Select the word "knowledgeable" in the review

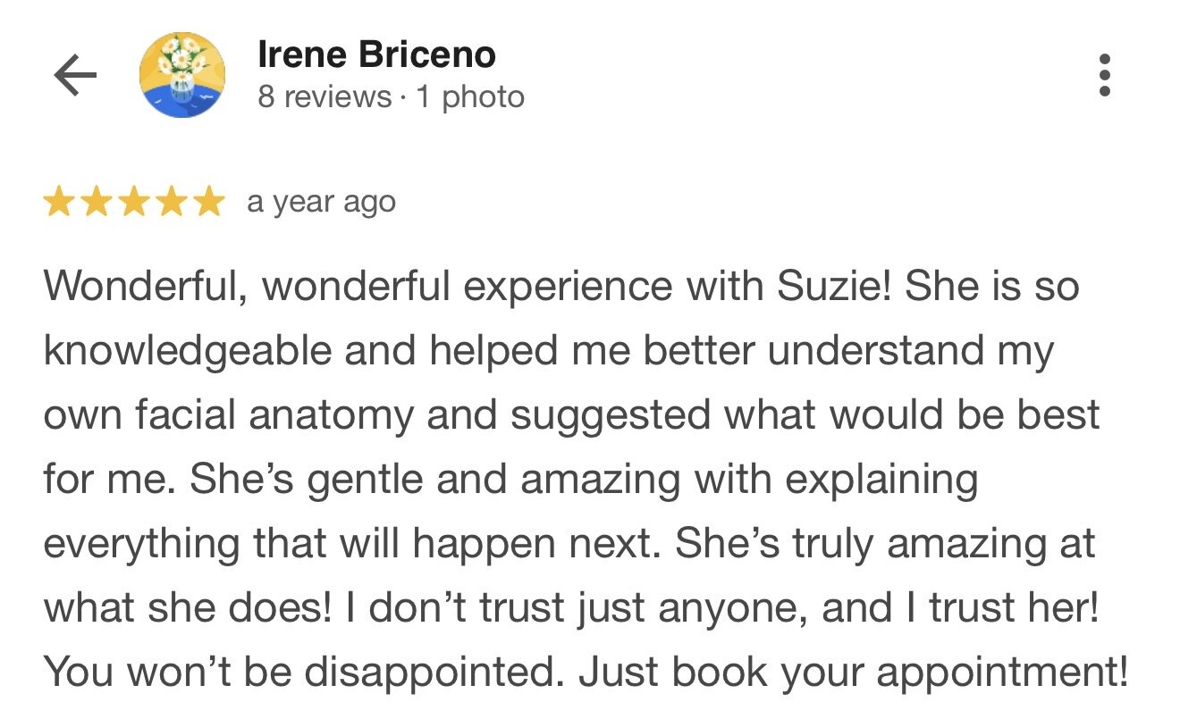pyautogui.click(x=186, y=351)
